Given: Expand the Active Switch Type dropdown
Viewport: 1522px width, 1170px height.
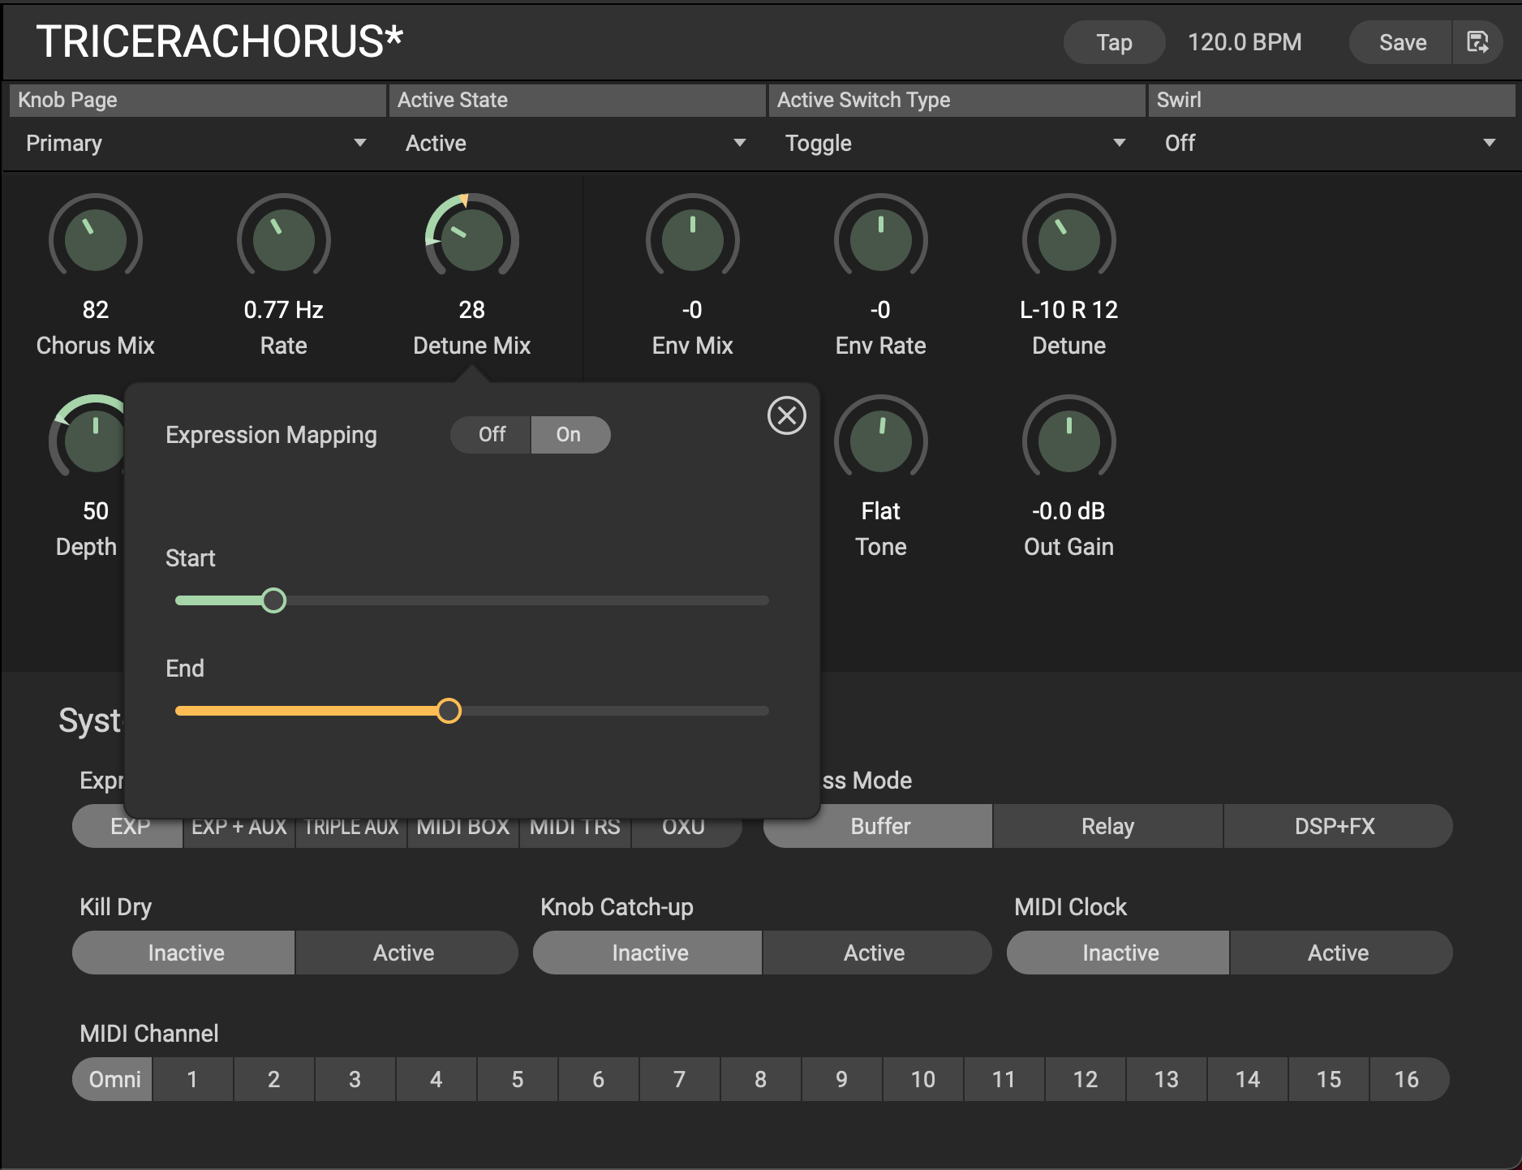Looking at the screenshot, I should pos(955,144).
